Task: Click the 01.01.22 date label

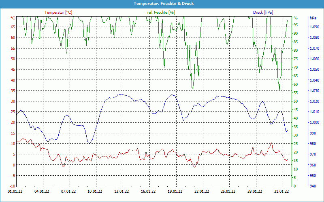Action: click(x=16, y=192)
